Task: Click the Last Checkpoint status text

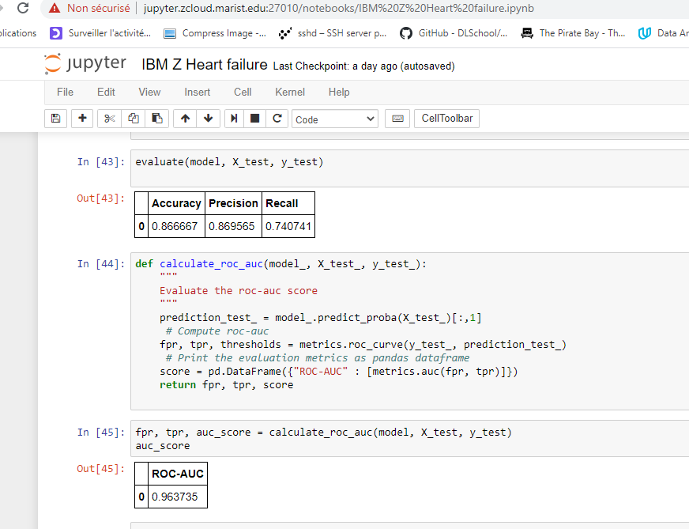Action: coord(363,66)
